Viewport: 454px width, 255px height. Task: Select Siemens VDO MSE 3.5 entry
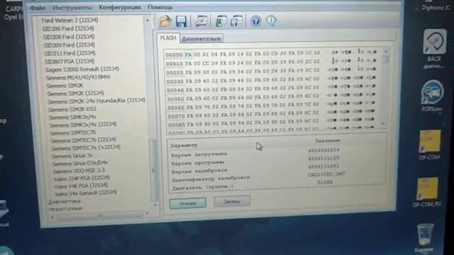(x=79, y=171)
